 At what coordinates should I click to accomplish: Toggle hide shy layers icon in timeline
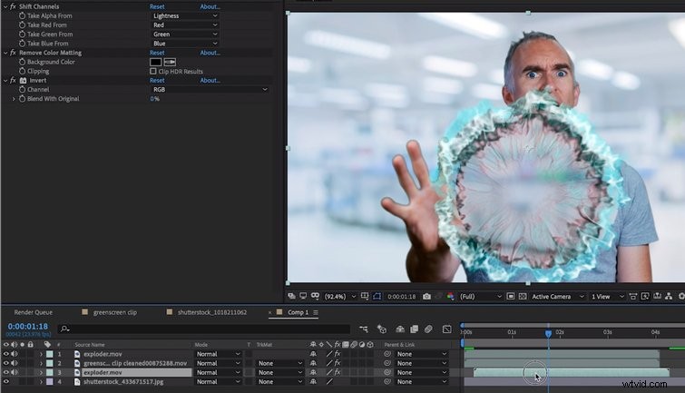click(400, 329)
